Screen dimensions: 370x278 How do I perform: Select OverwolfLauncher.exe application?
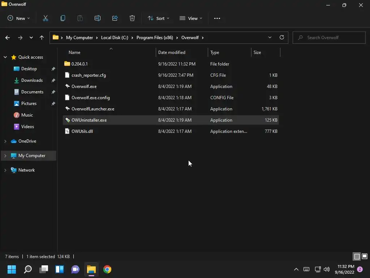[171, 109]
